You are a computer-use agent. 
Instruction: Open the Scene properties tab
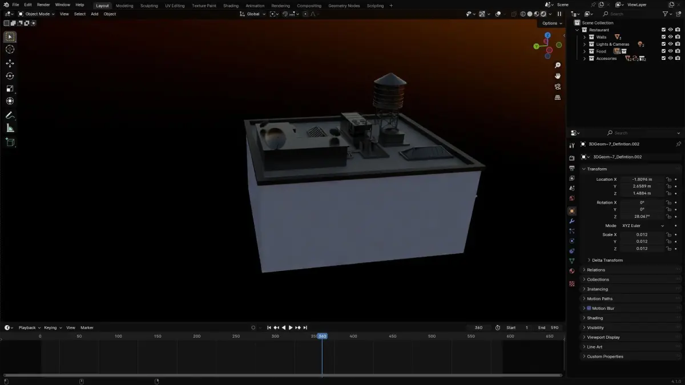[571, 188]
